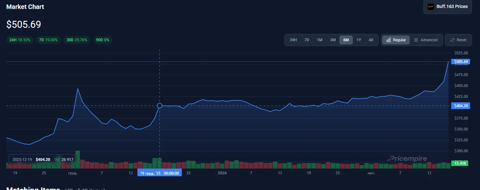The width and height of the screenshot is (480, 190).
Task: Click the refresh icon in Reset
Action: coord(453,40)
